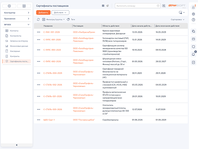Open the Теги tag icon

pos(68,20)
